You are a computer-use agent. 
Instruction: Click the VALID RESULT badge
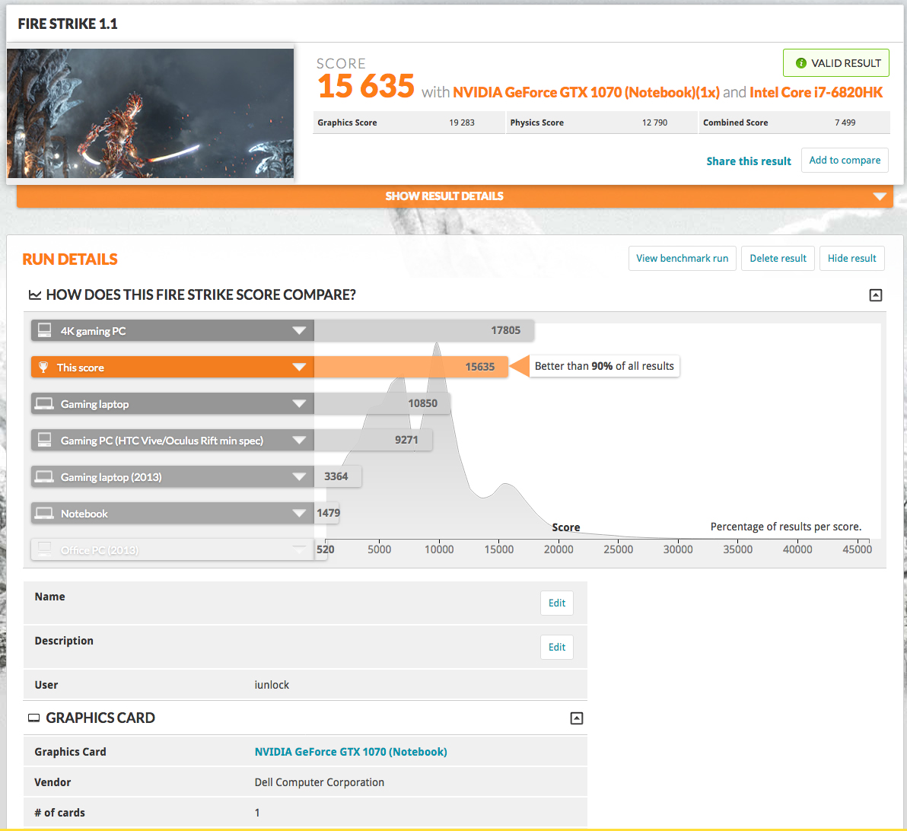pos(835,63)
